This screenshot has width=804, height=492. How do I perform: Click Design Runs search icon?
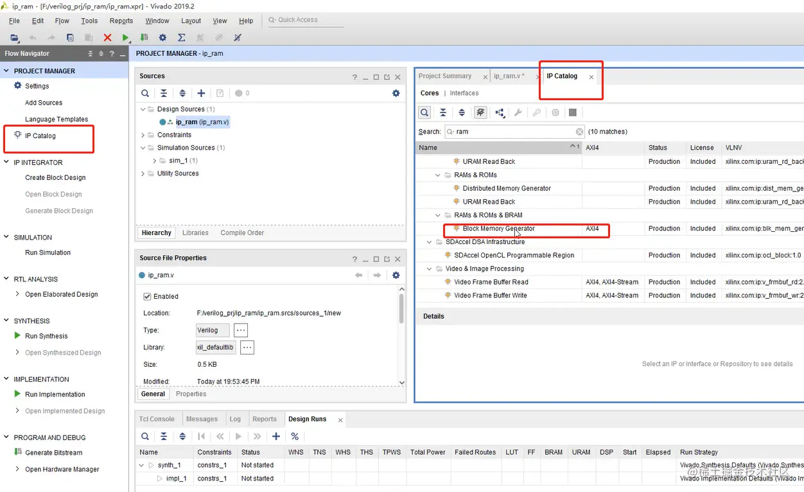coord(145,436)
